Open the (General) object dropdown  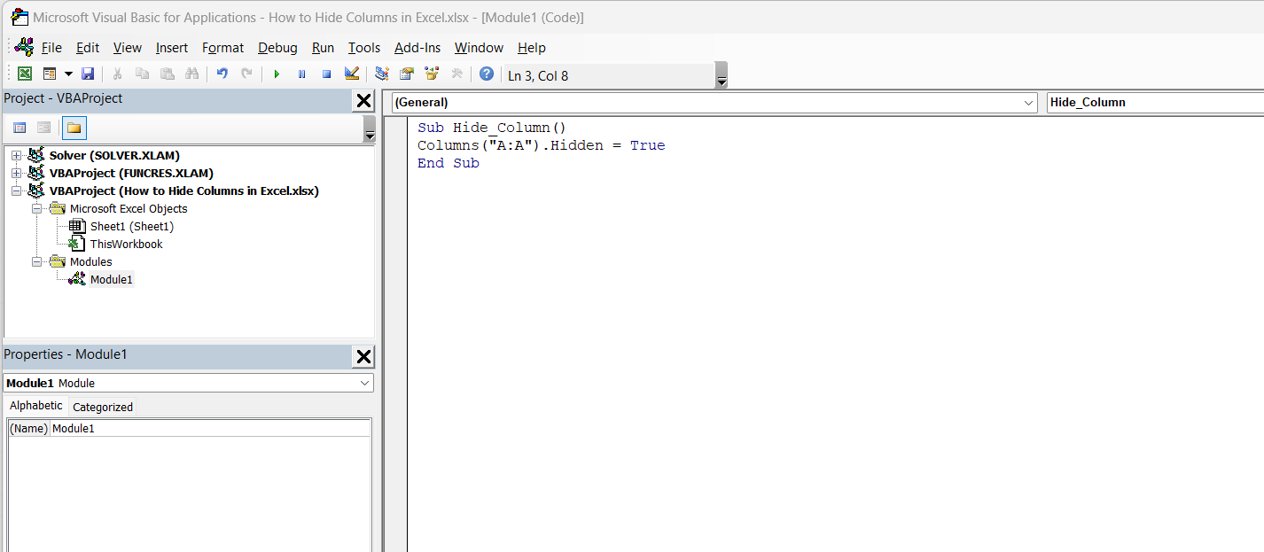click(x=1028, y=103)
